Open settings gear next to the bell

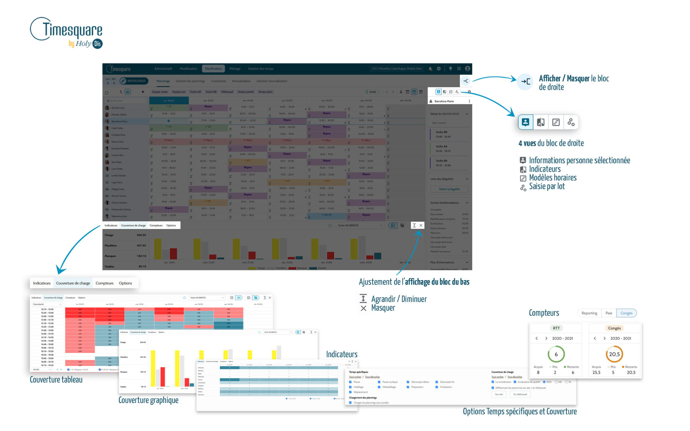(x=439, y=69)
